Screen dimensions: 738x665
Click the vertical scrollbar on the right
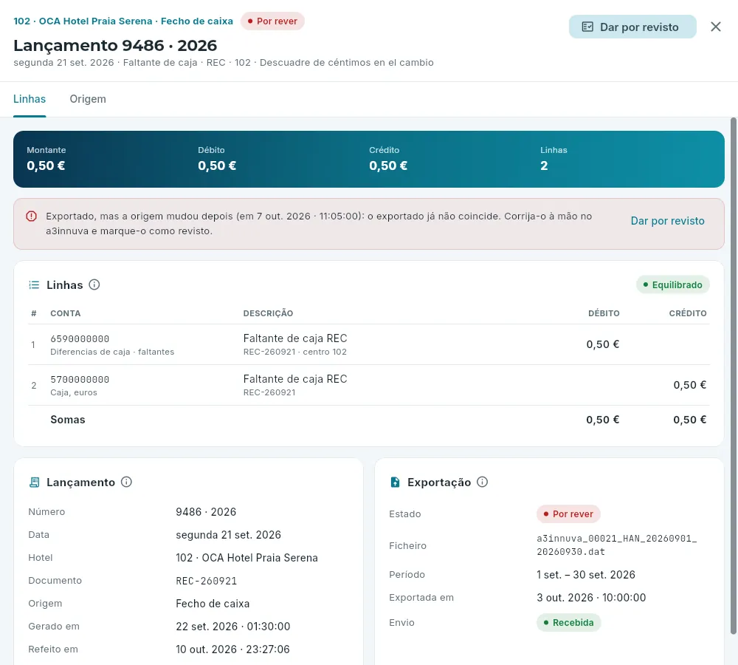tap(733, 376)
